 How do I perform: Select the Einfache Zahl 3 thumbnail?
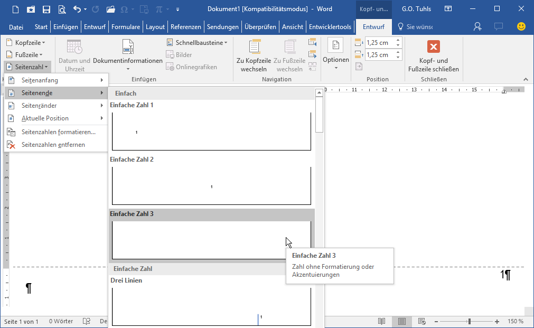tap(211, 240)
